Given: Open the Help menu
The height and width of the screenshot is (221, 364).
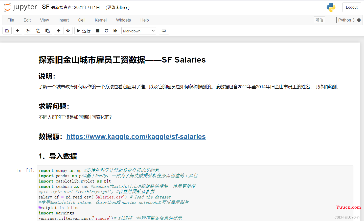Looking at the screenshot, I should [x=145, y=20].
